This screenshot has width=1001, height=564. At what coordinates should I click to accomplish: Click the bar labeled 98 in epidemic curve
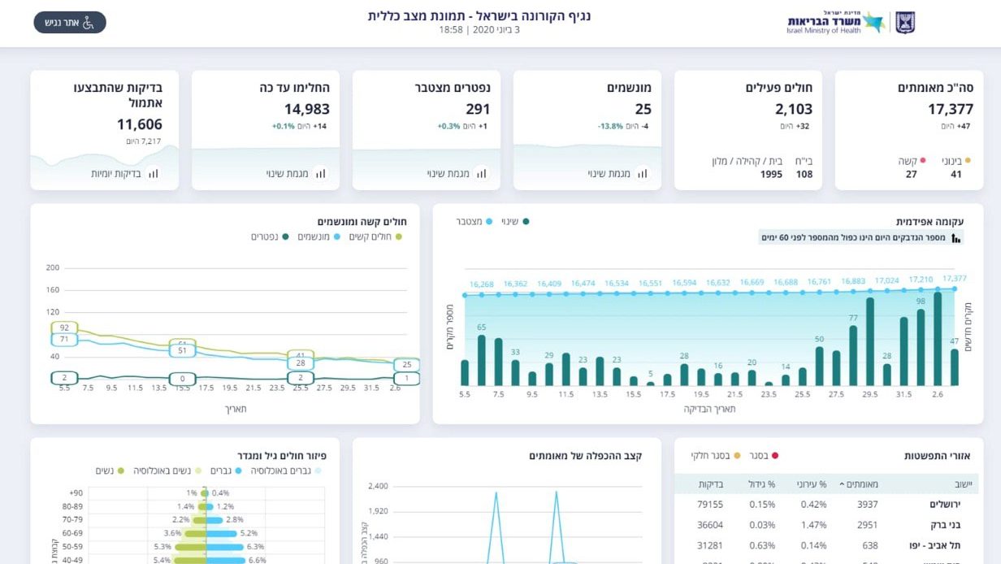point(921,347)
